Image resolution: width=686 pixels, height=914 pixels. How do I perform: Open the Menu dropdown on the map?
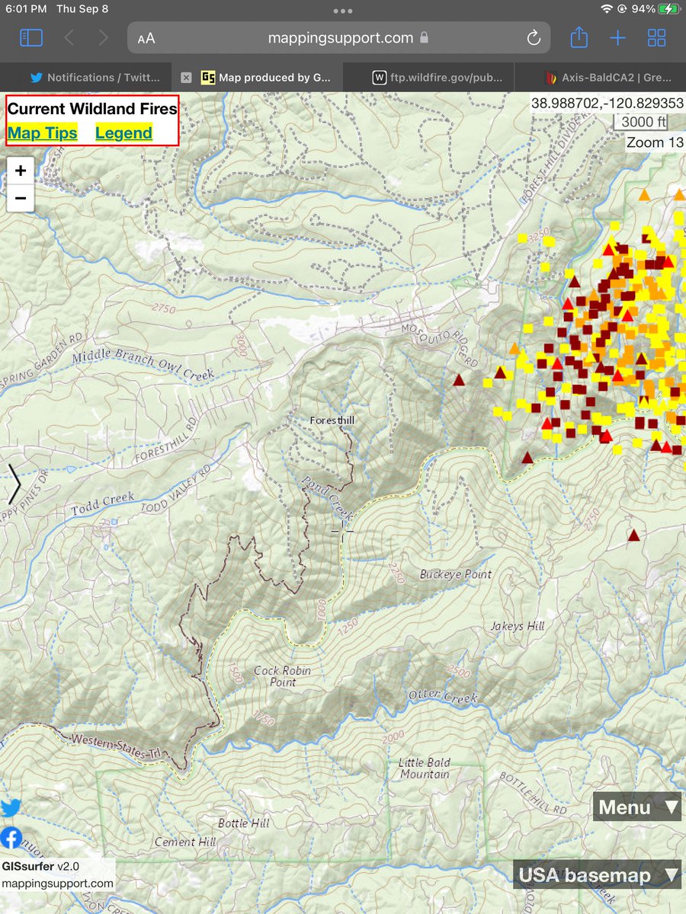pos(636,807)
